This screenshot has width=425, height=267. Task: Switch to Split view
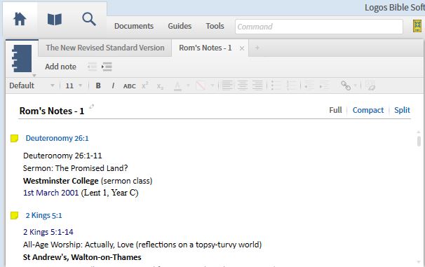(402, 110)
